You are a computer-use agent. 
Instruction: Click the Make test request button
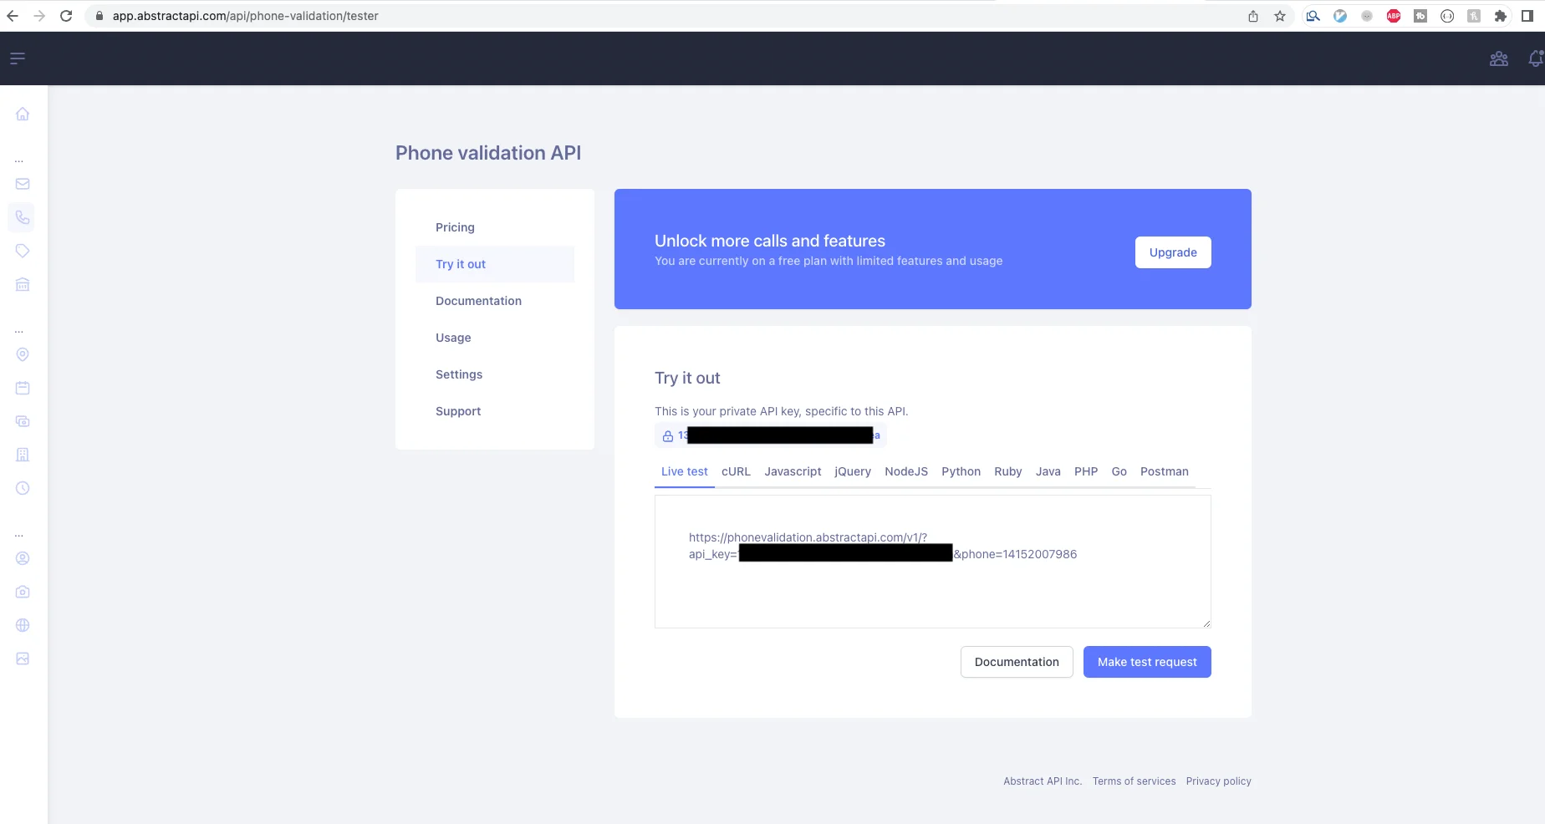click(x=1146, y=661)
